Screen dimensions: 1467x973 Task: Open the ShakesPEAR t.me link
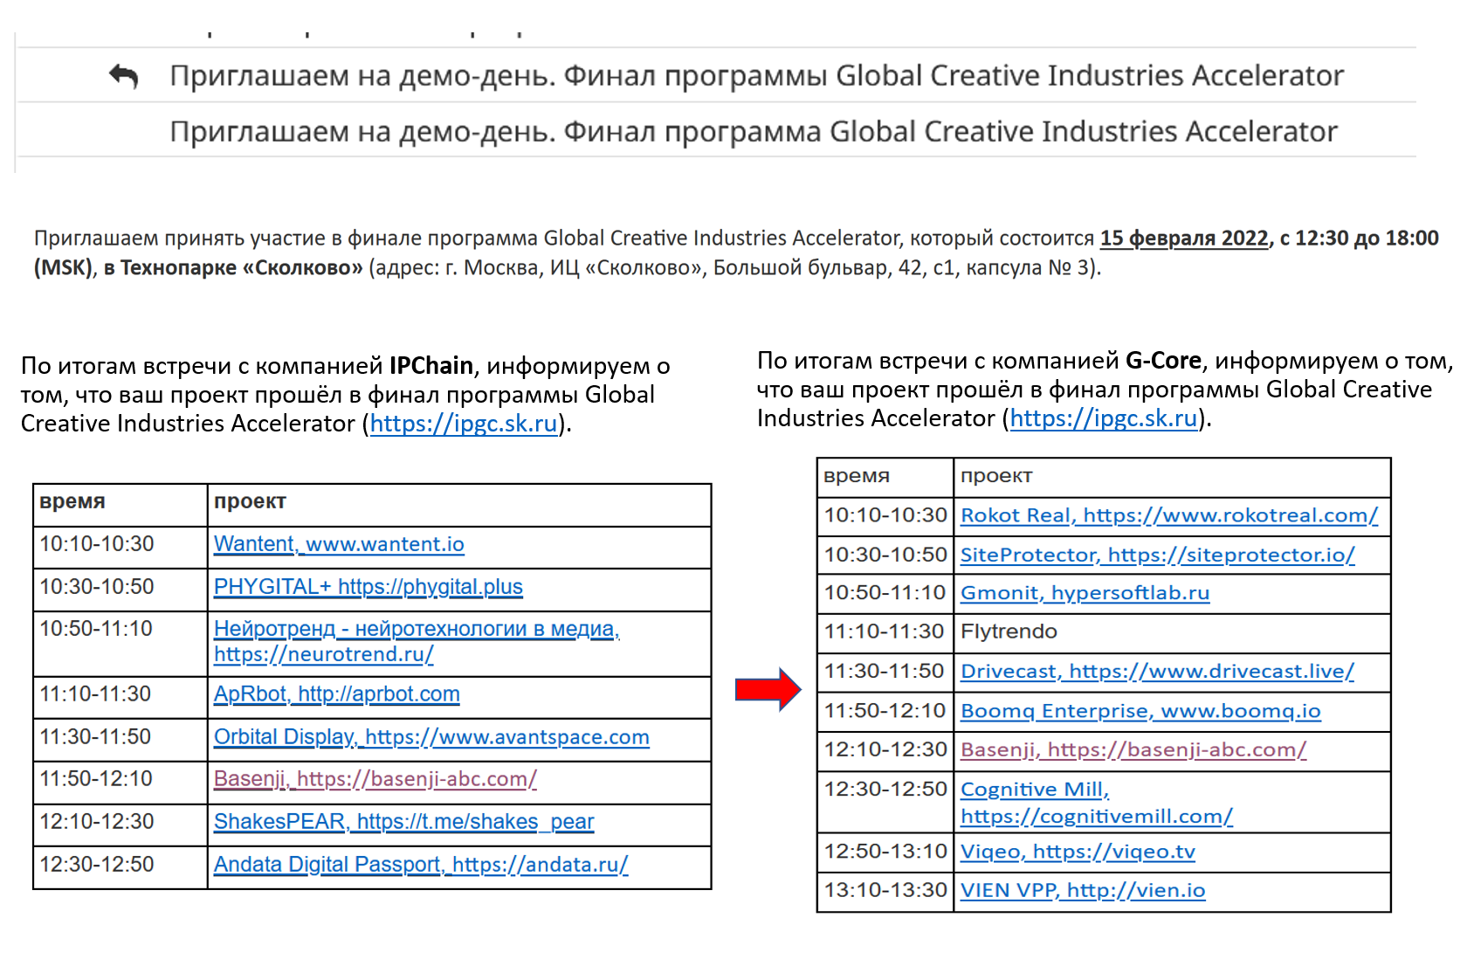click(404, 822)
